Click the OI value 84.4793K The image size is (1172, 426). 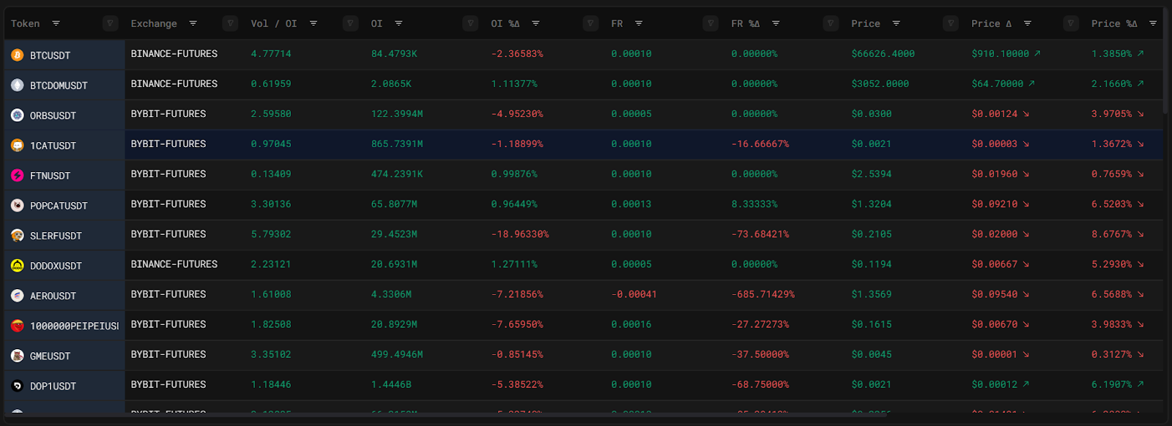(394, 54)
